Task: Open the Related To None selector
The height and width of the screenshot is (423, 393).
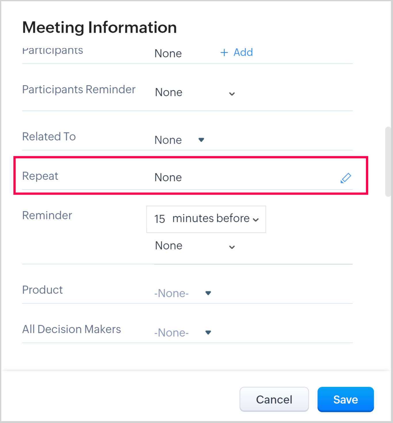Action: pyautogui.click(x=168, y=140)
